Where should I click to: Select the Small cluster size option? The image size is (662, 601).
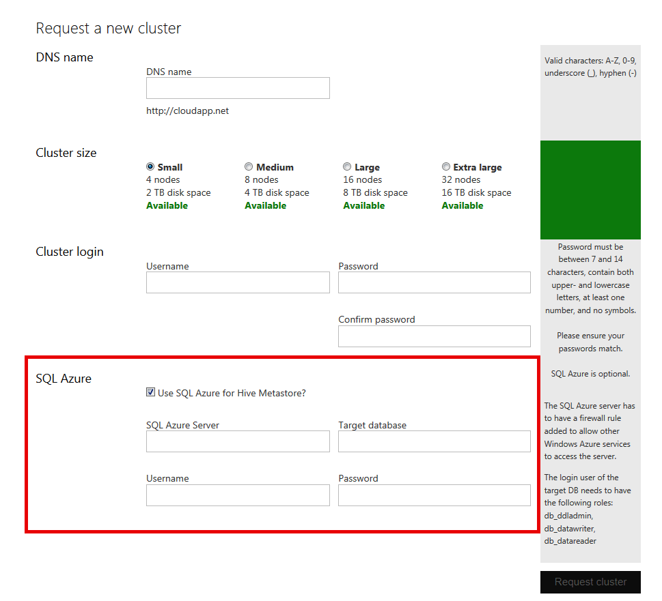(150, 167)
